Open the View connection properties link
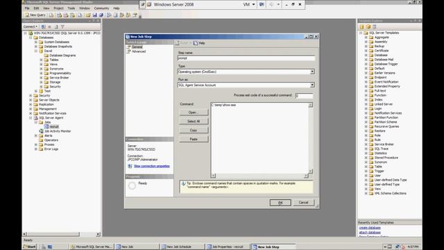Screen dimensions: 444x250 coord(151,166)
